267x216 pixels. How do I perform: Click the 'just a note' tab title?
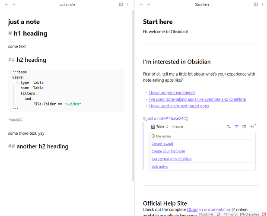(67, 4)
